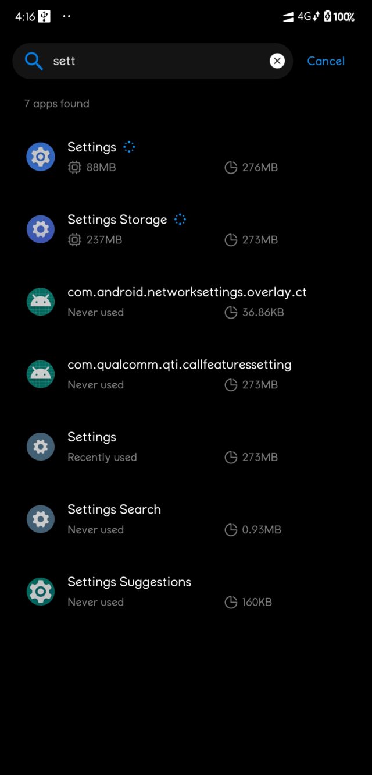372x775 pixels.
Task: Tap the Android icon for com.qualcomm.qti.callfeaturessetting
Action: point(40,374)
